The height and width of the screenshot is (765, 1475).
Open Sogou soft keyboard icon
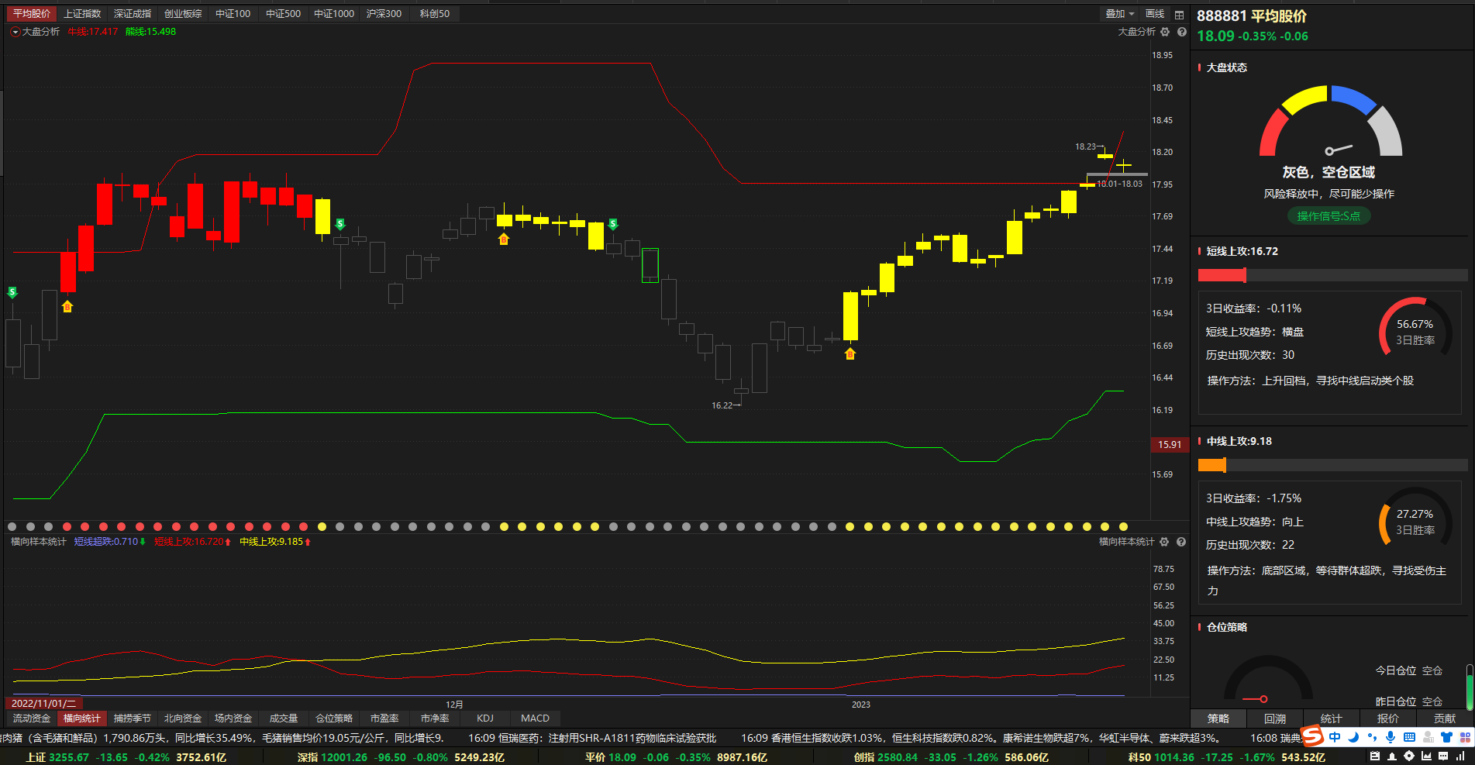pyautogui.click(x=1409, y=737)
